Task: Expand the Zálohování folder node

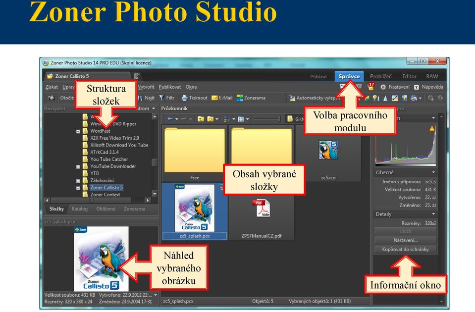Action: [x=78, y=181]
